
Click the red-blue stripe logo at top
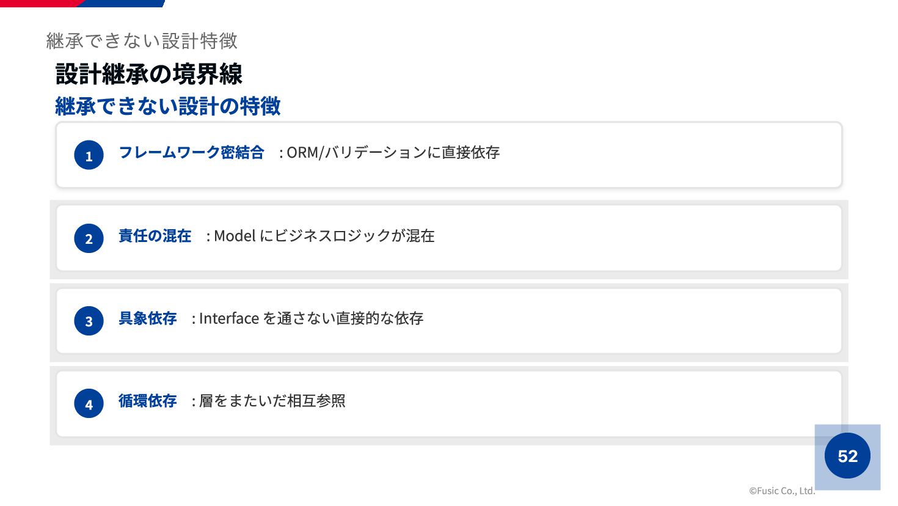(82, 3)
